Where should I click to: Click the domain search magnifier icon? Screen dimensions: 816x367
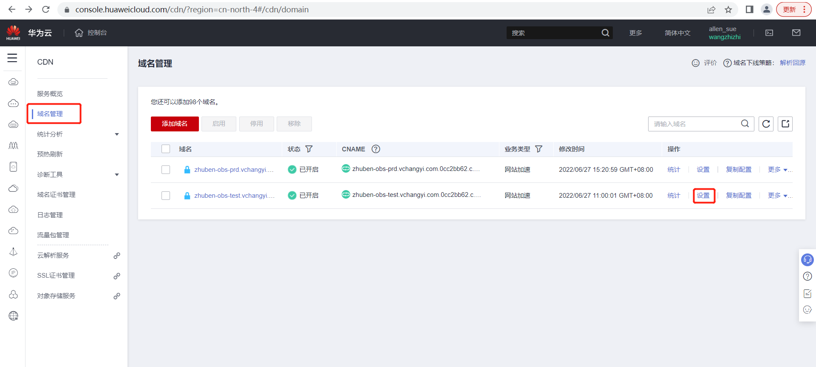pyautogui.click(x=745, y=124)
